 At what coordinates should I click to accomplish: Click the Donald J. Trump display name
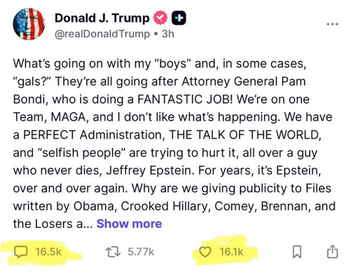point(102,18)
